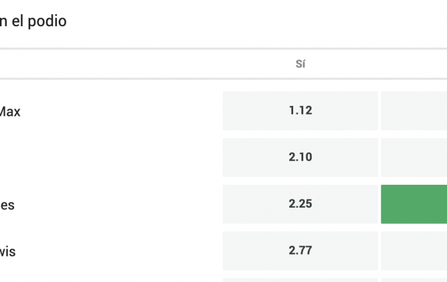Image resolution: width=447 pixels, height=282 pixels.
Task: Collapse the 'podio' market heading
Action: pos(33,21)
